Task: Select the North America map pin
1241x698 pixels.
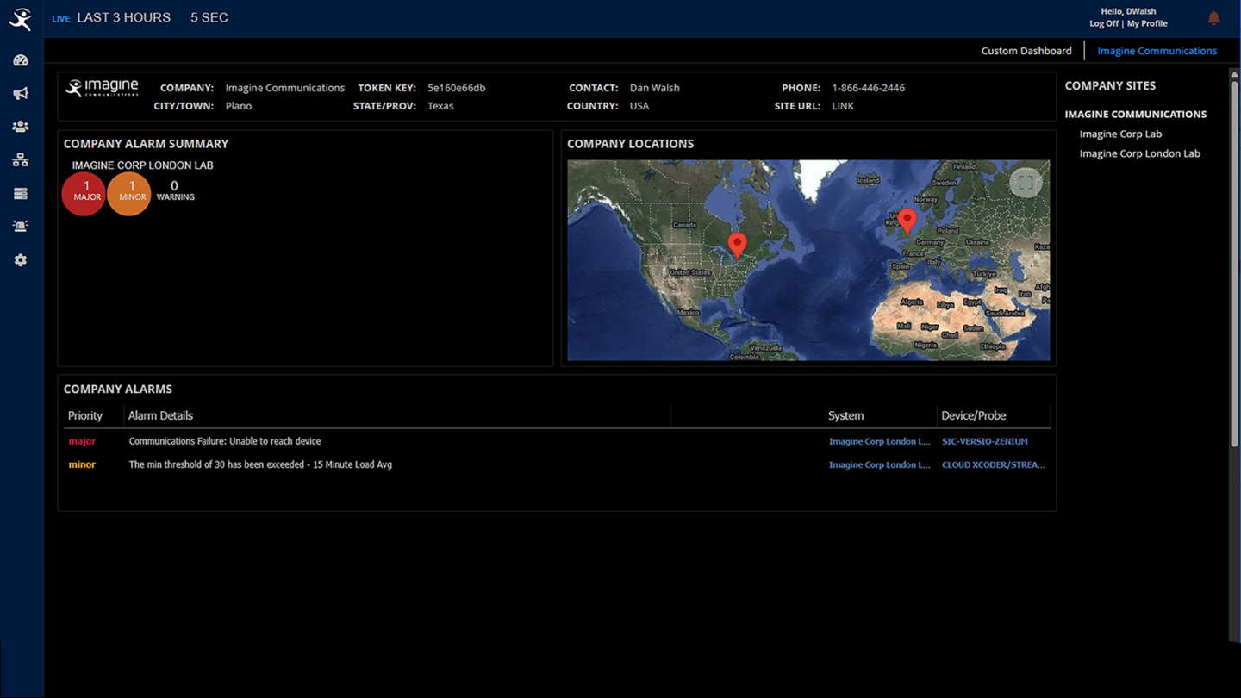Action: click(737, 245)
